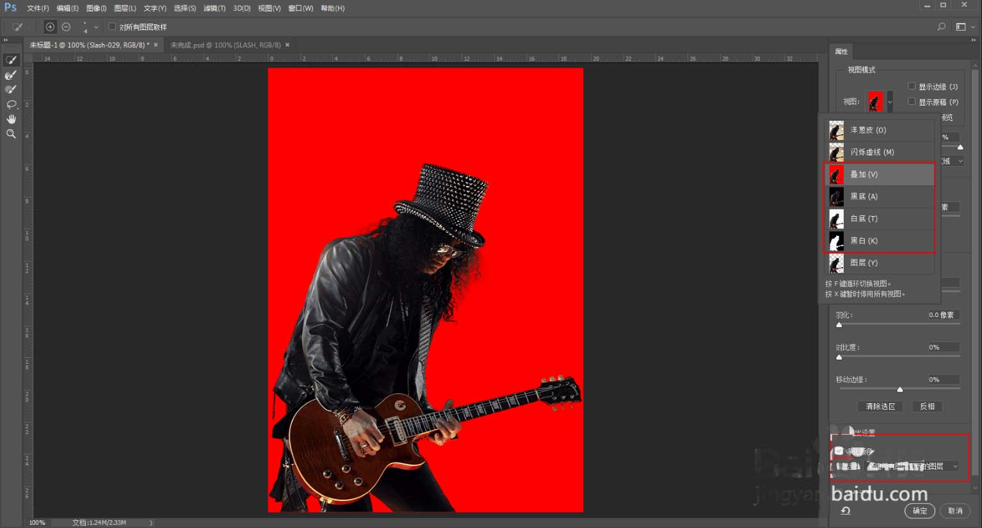This screenshot has height=528, width=982.
Task: Choose 黑底 (A) view mode
Action: tap(880, 196)
